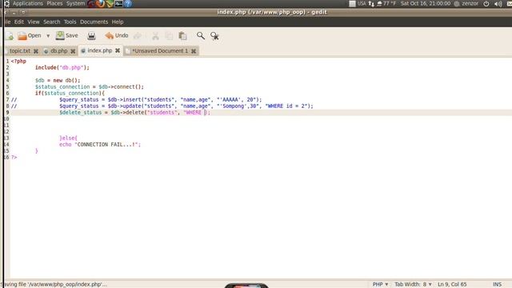Click the Ln 9, Col 65 status text

452,285
